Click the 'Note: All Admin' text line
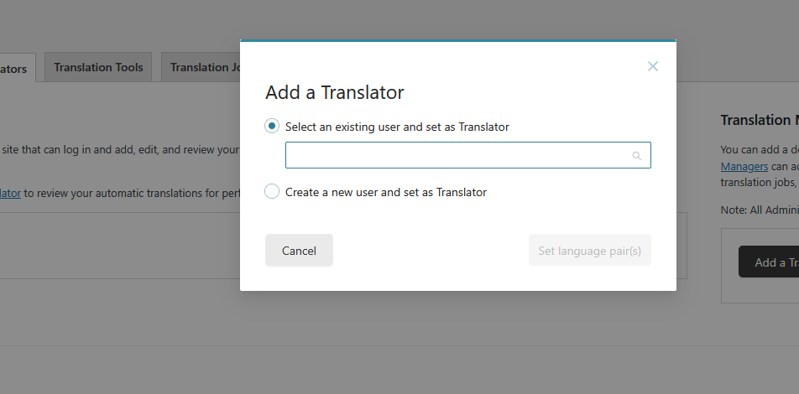799x394 pixels. [x=759, y=210]
